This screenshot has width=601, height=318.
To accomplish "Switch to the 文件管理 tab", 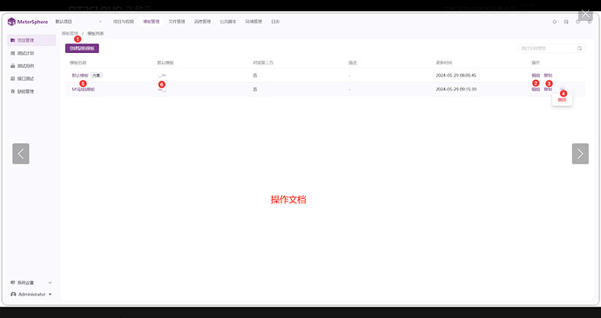I will pyautogui.click(x=177, y=22).
